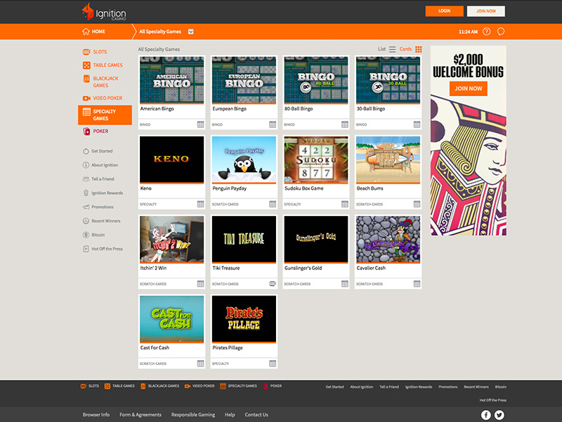Click the Ignition Casino logo
This screenshot has height=422, width=562.
104,11
